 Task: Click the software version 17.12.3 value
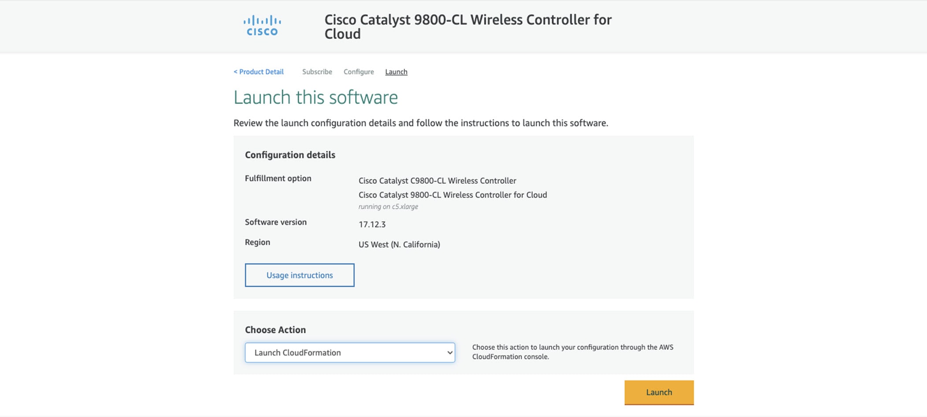click(372, 225)
